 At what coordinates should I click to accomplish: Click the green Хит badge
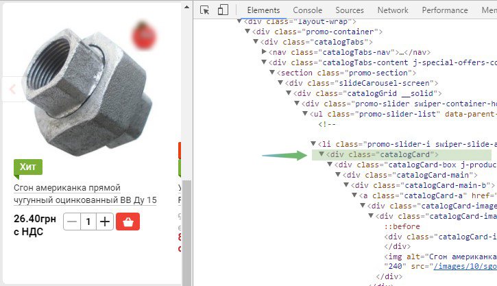coord(28,167)
